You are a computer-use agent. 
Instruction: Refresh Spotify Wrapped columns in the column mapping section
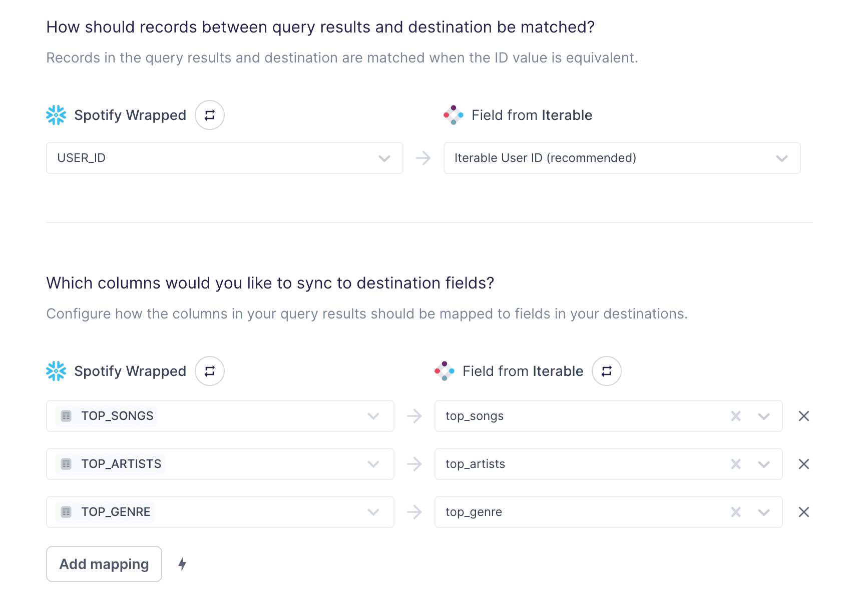[x=209, y=371]
